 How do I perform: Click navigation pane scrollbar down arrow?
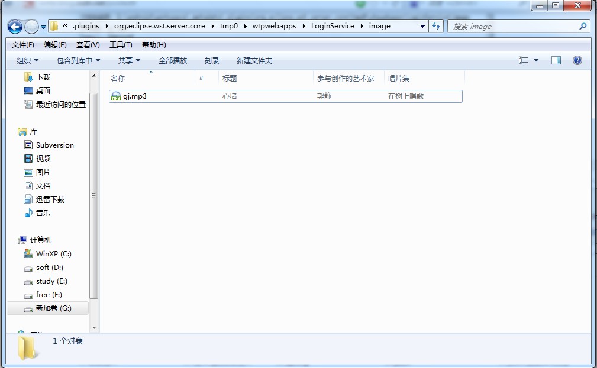94,327
